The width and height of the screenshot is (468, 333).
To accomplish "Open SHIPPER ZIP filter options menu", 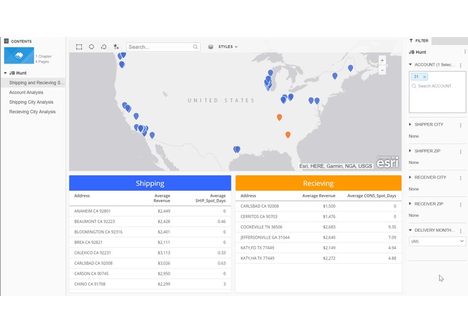I will 461,152.
